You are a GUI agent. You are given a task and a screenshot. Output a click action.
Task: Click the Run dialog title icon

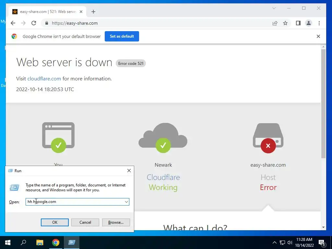[10, 171]
